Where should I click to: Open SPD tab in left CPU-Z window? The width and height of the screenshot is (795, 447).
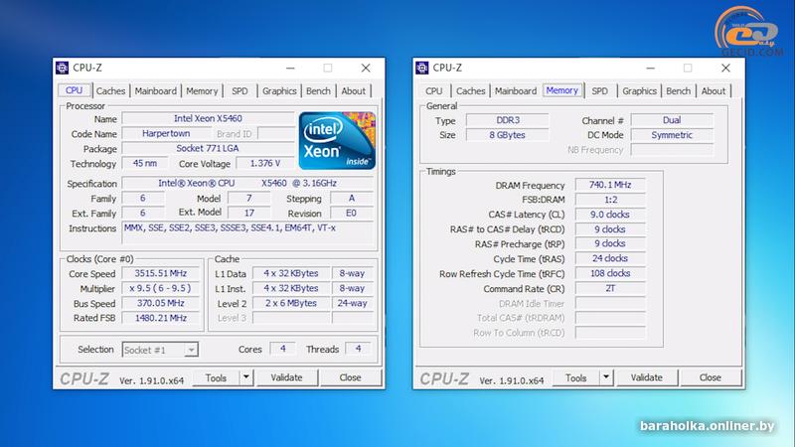(239, 90)
